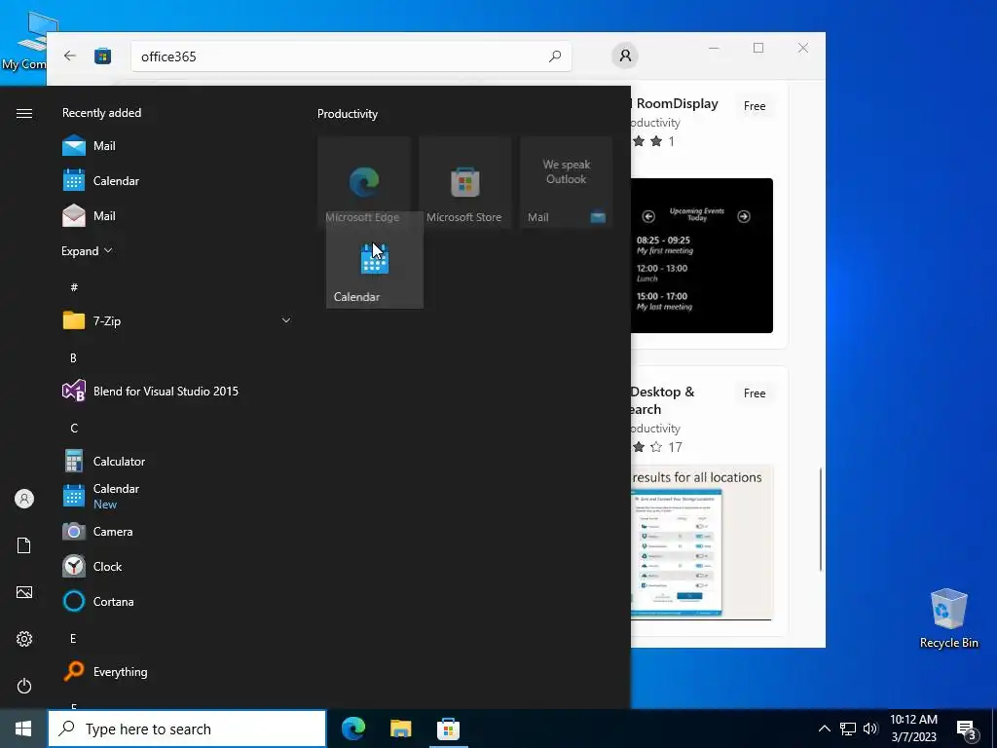Select the Recycle Bin desktop icon
Image resolution: width=997 pixels, height=748 pixels.
(x=948, y=618)
